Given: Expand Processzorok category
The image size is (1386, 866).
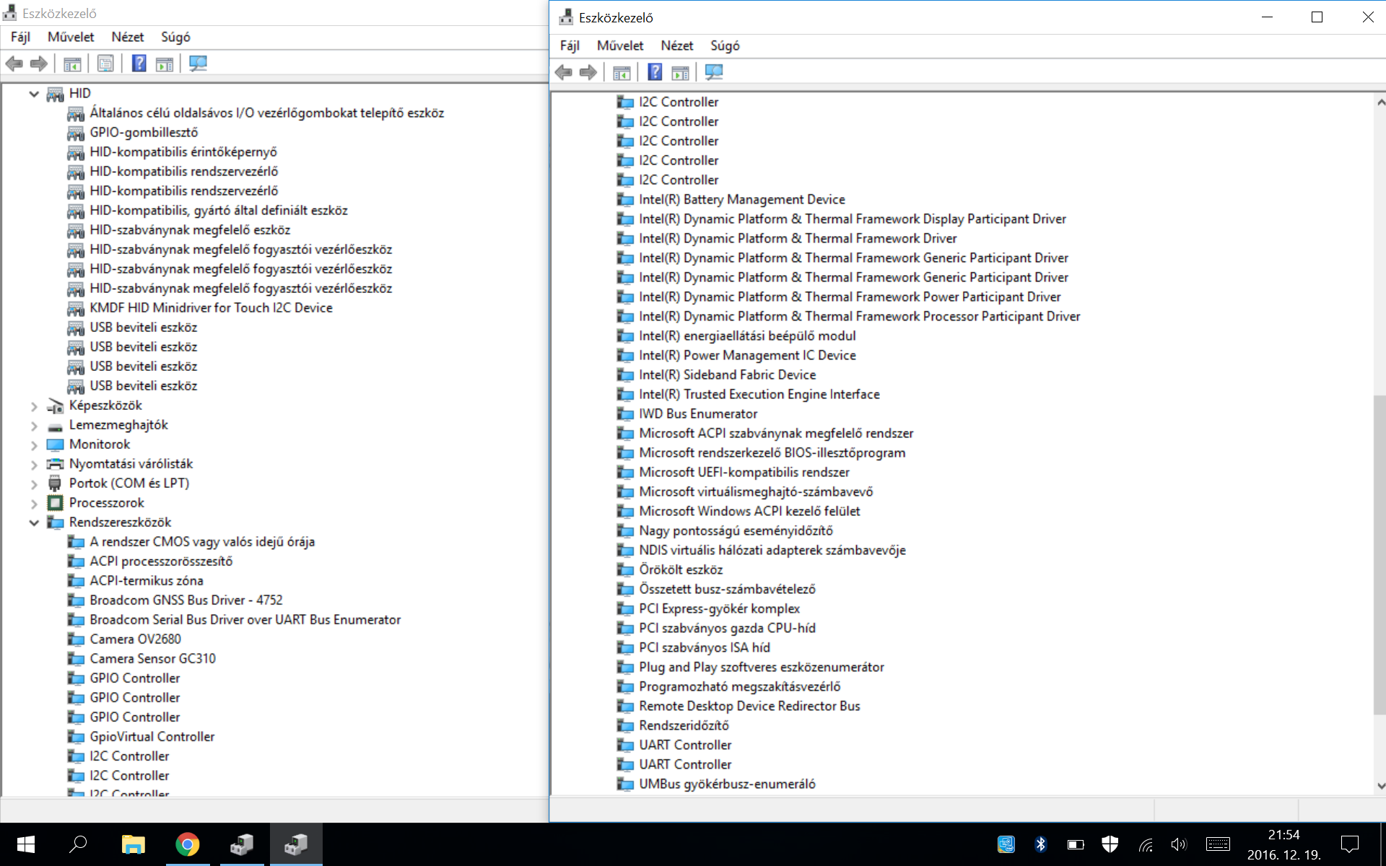Looking at the screenshot, I should [x=34, y=503].
